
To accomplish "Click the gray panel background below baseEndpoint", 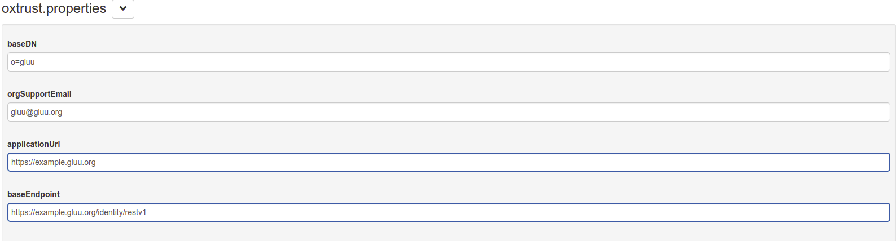I will pos(449,232).
